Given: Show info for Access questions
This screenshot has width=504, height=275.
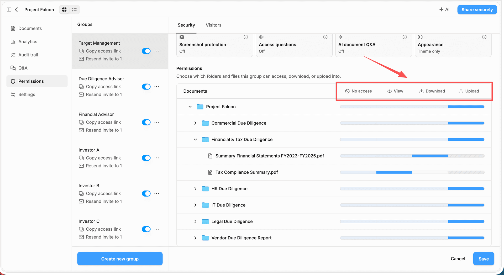Looking at the screenshot, I should [x=325, y=37].
